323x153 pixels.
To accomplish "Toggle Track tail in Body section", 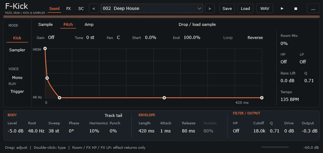I will [113, 115].
